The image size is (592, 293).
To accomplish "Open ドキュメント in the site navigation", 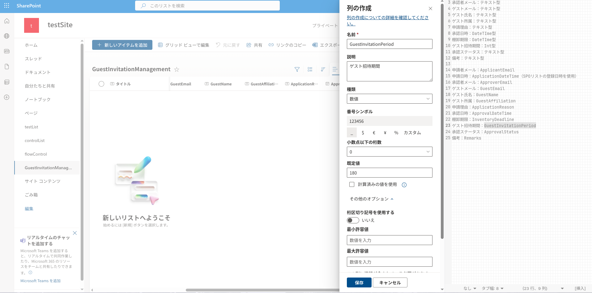I will [37, 72].
